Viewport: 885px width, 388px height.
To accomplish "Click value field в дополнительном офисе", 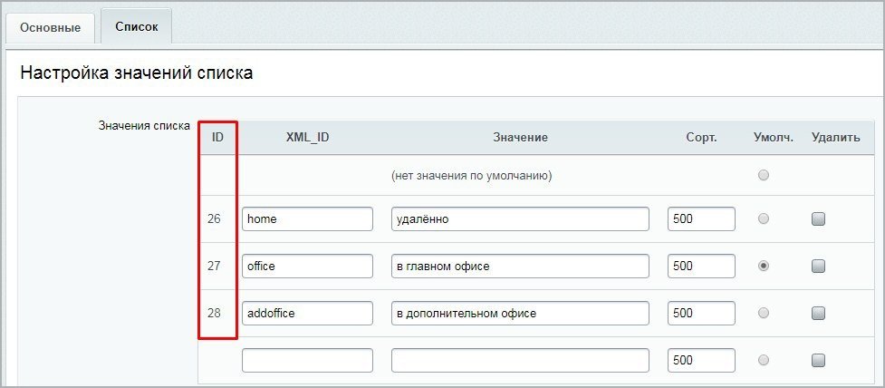I will 520,313.
